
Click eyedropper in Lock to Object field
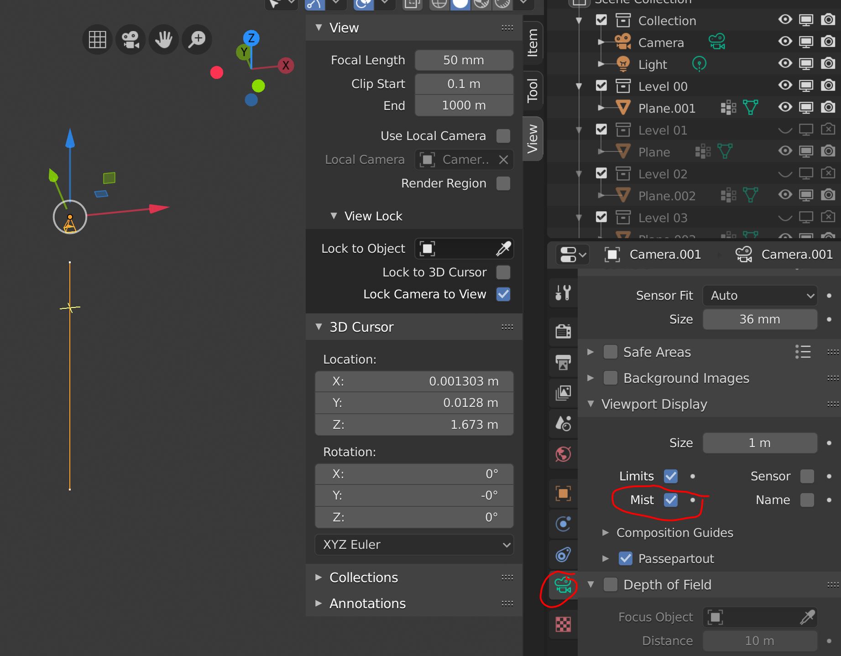[x=503, y=249]
